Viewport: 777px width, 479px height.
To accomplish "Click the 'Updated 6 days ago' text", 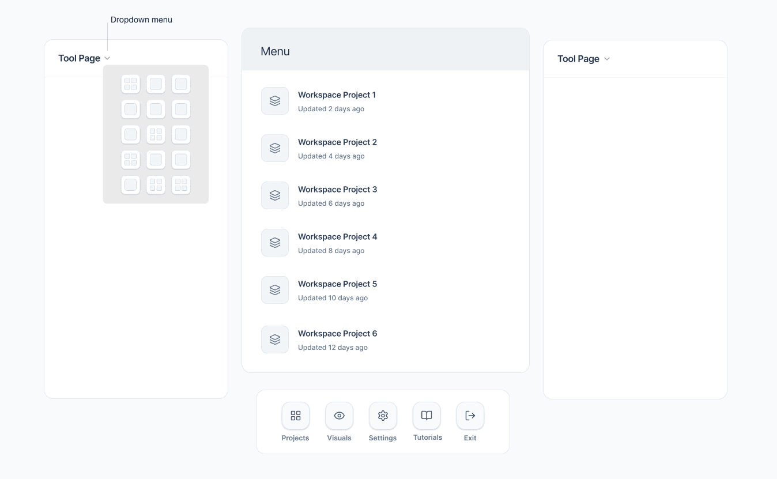I will point(331,203).
